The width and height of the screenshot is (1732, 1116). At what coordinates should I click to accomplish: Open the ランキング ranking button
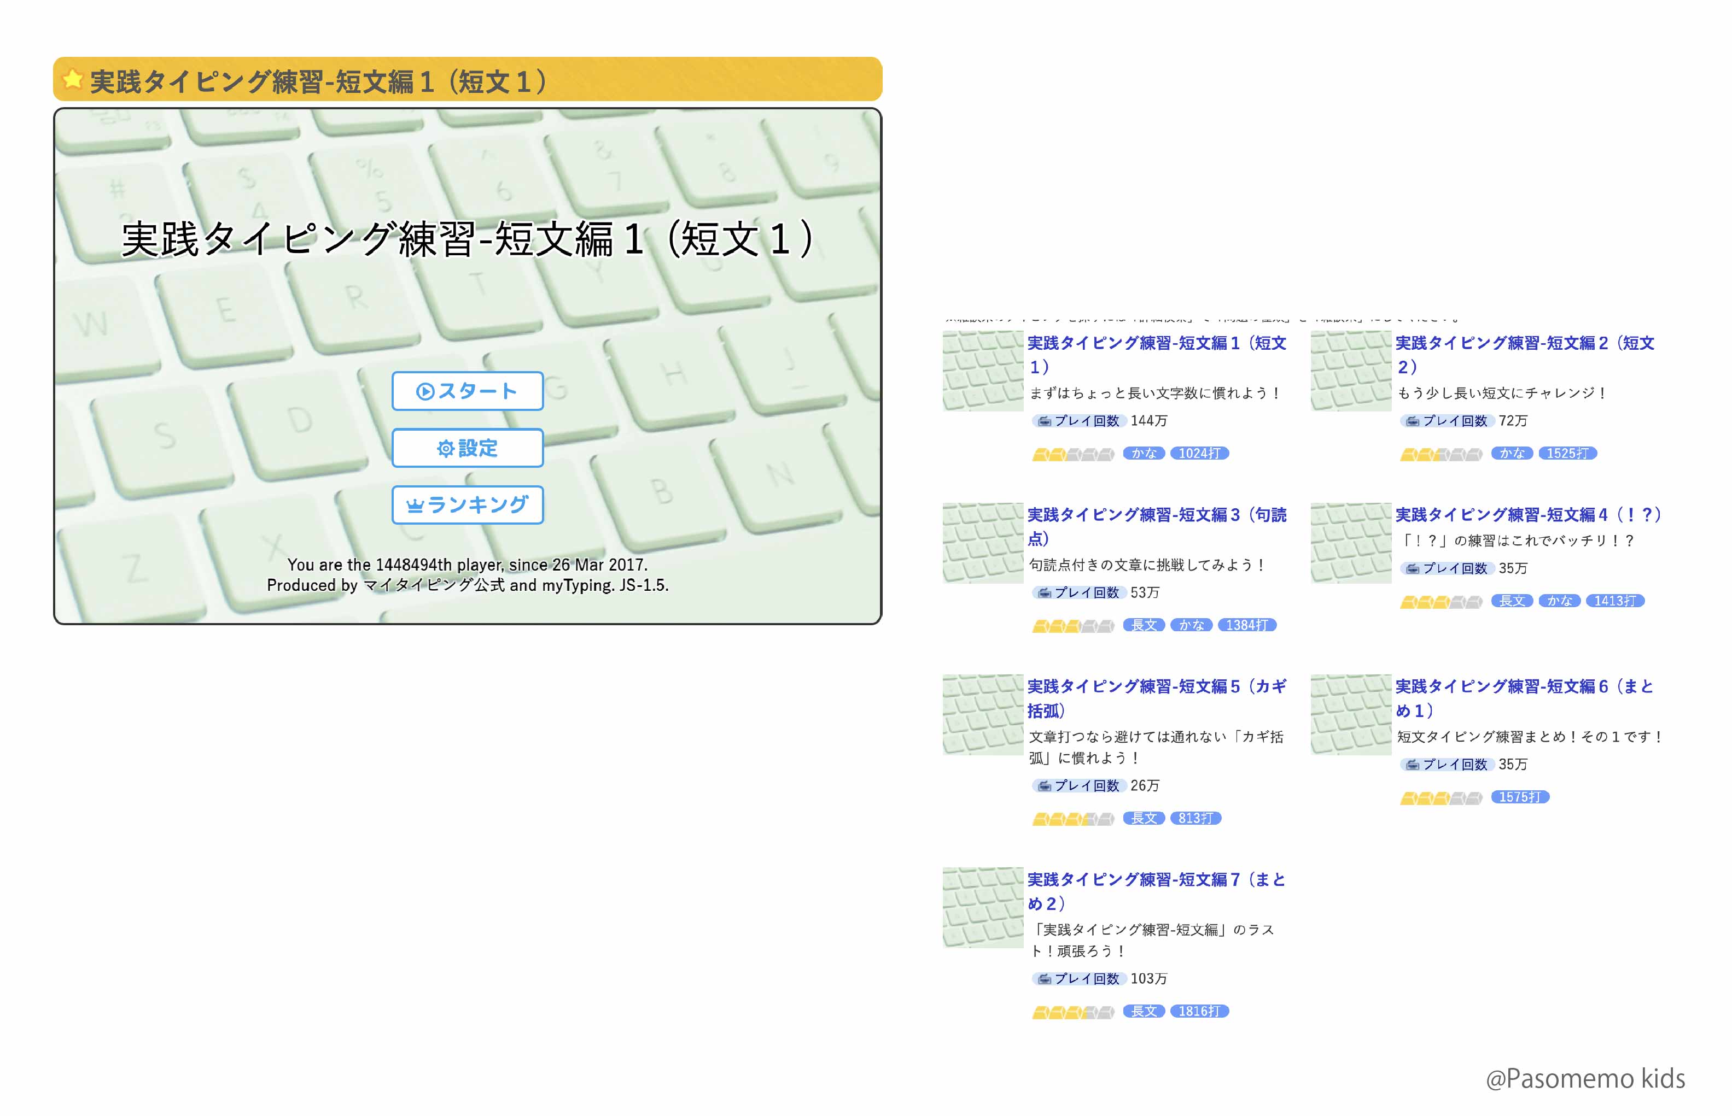(x=468, y=504)
